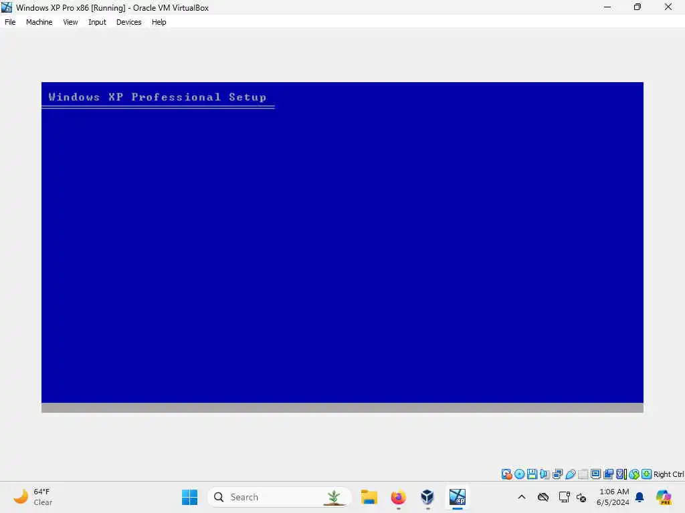Open the Devices menu
This screenshot has width=685, height=513.
(x=128, y=22)
